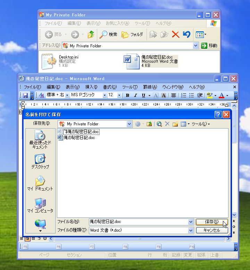
Task: Open Word 挿入(I) menu
Action: pyautogui.click(x=91, y=87)
